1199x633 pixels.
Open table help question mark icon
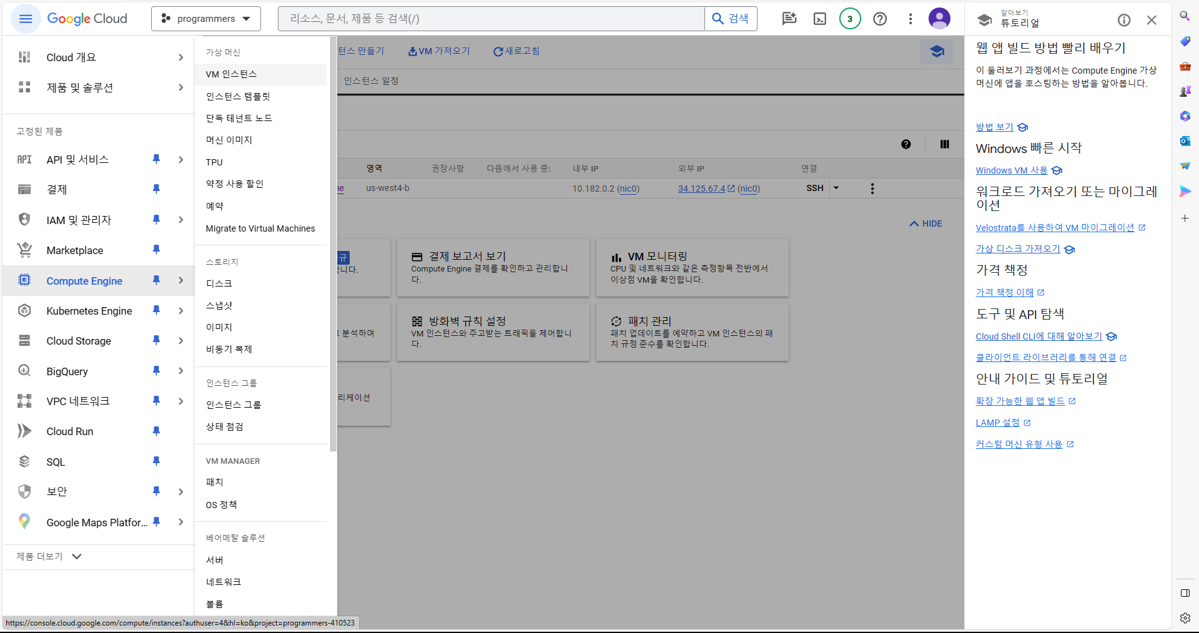point(906,144)
